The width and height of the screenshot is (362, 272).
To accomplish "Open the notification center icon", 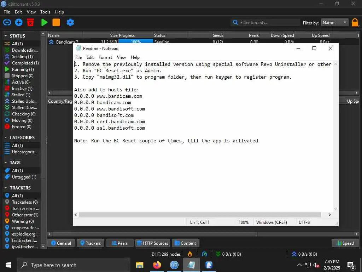I will 351,266.
